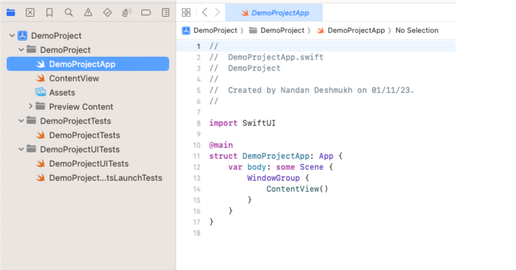
Task: Open the Issue navigator warning icon
Action: (88, 12)
